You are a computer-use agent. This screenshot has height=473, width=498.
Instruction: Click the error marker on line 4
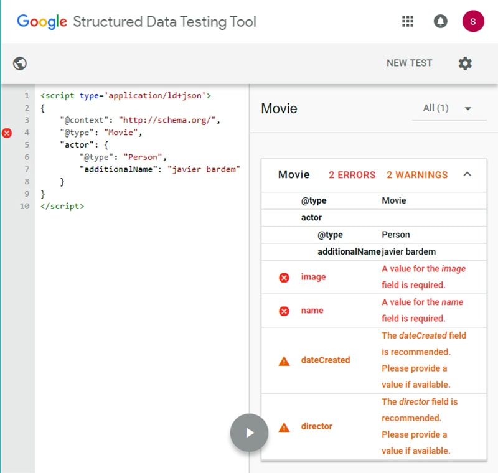point(7,133)
